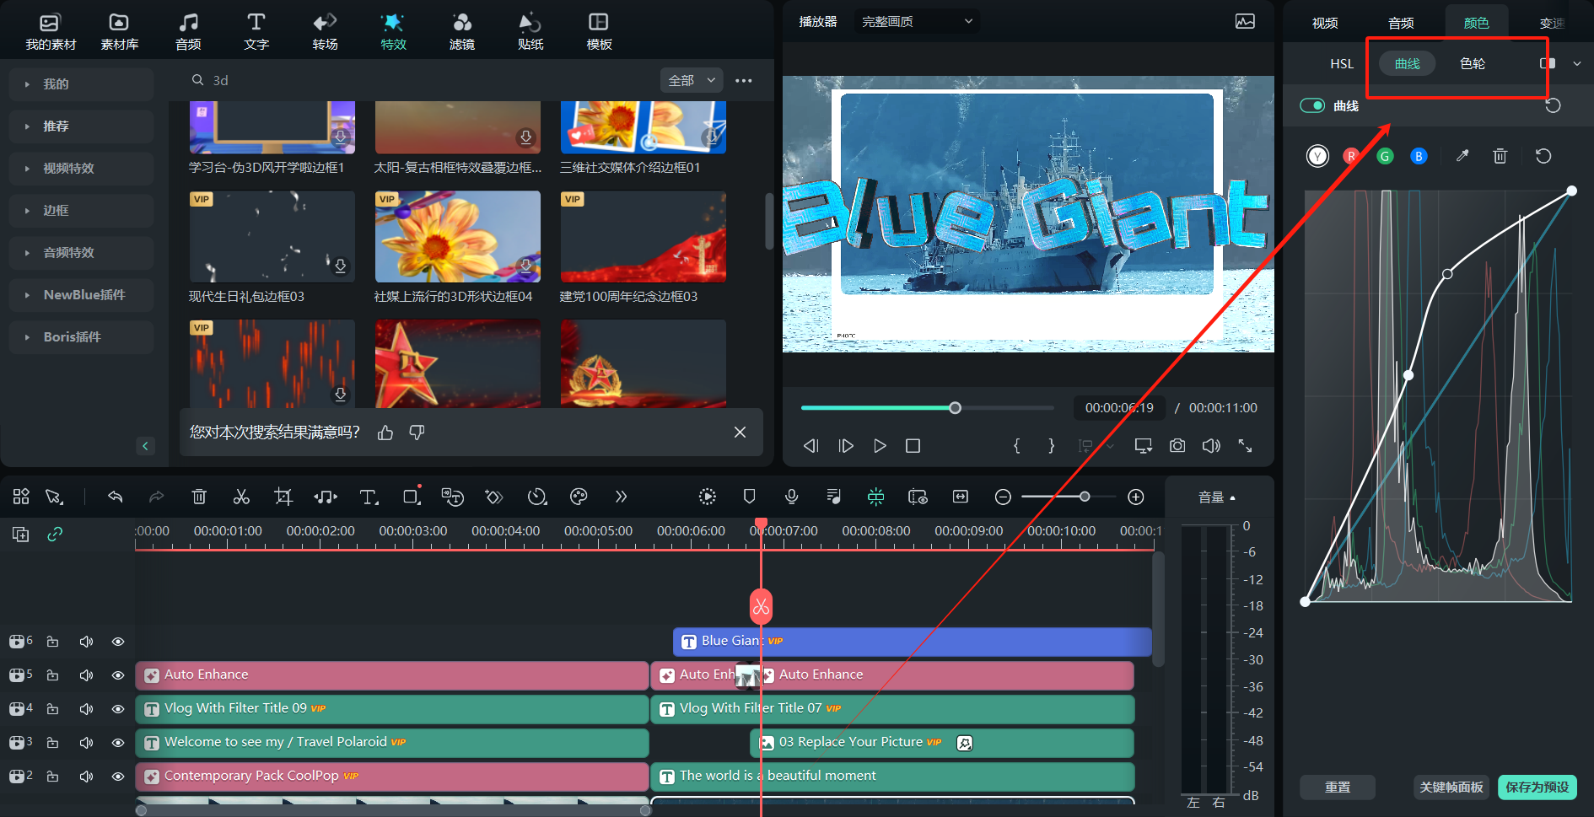
Task: Open the 完整画质 playback quality dropdown
Action: (x=916, y=21)
